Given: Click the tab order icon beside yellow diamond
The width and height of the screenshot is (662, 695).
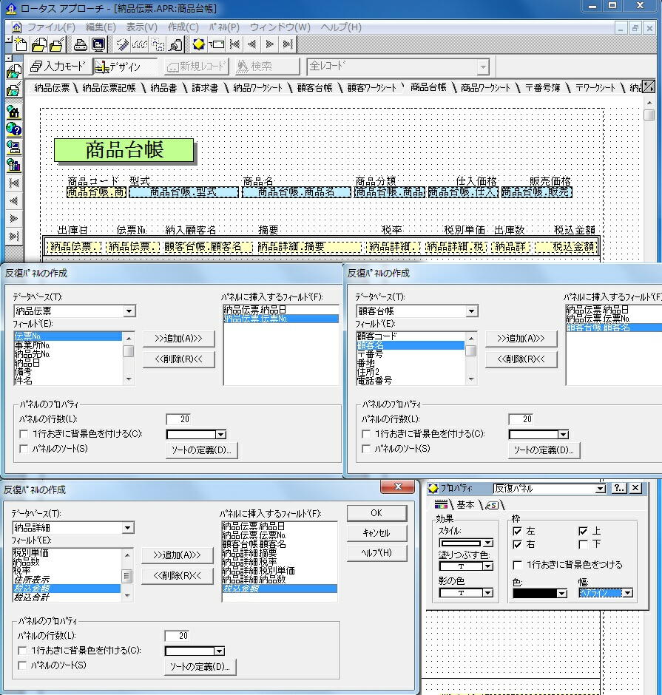Looking at the screenshot, I should tap(217, 44).
